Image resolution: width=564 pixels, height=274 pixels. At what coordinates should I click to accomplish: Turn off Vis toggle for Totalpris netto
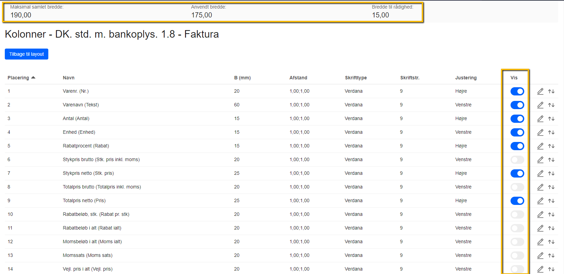coord(517,201)
